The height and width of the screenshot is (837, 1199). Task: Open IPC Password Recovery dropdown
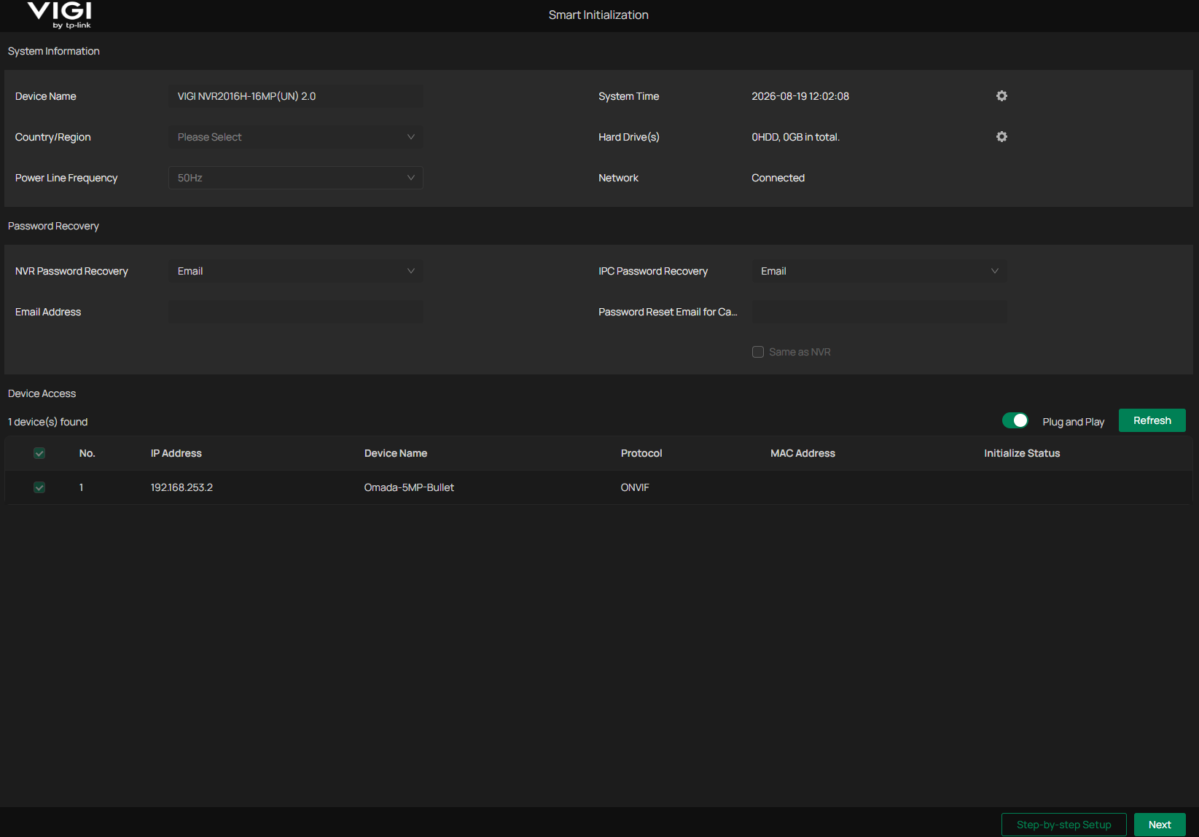click(x=879, y=271)
